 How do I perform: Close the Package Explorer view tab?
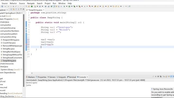tap(7, 10)
